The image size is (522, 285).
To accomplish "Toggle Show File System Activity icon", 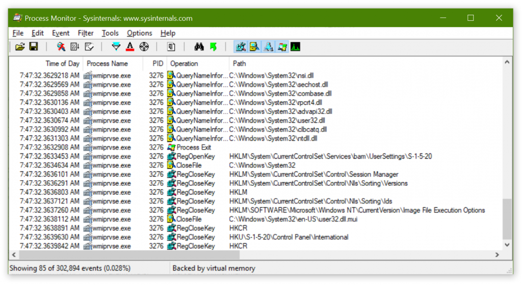I will (254, 47).
